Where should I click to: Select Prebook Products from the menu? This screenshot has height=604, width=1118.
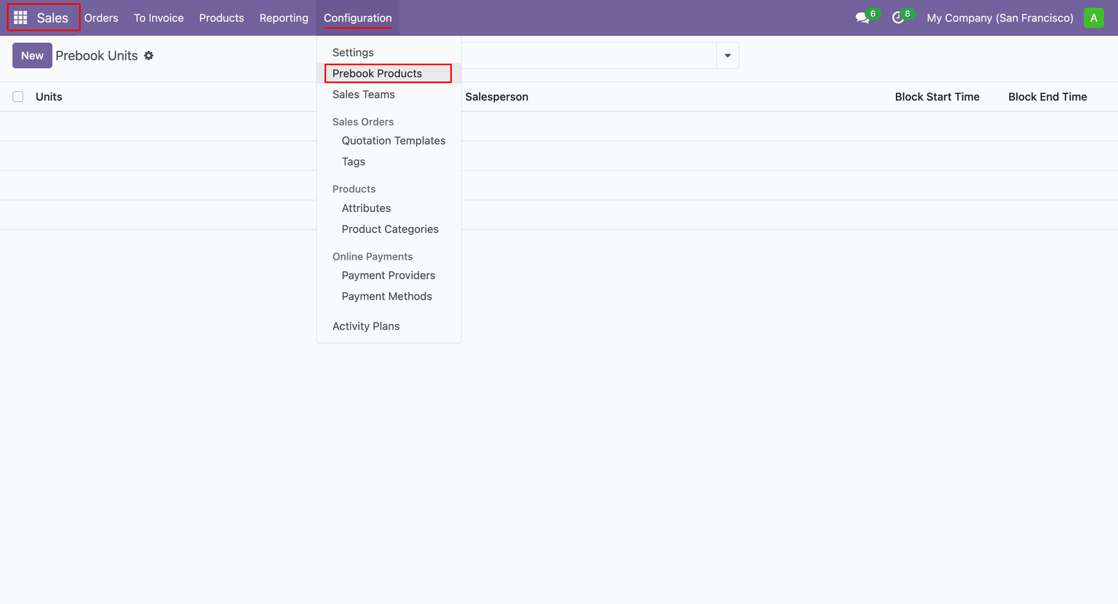[377, 73]
